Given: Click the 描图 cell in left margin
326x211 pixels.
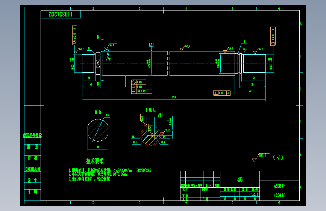Looking at the screenshot, I should pyautogui.click(x=32, y=147).
